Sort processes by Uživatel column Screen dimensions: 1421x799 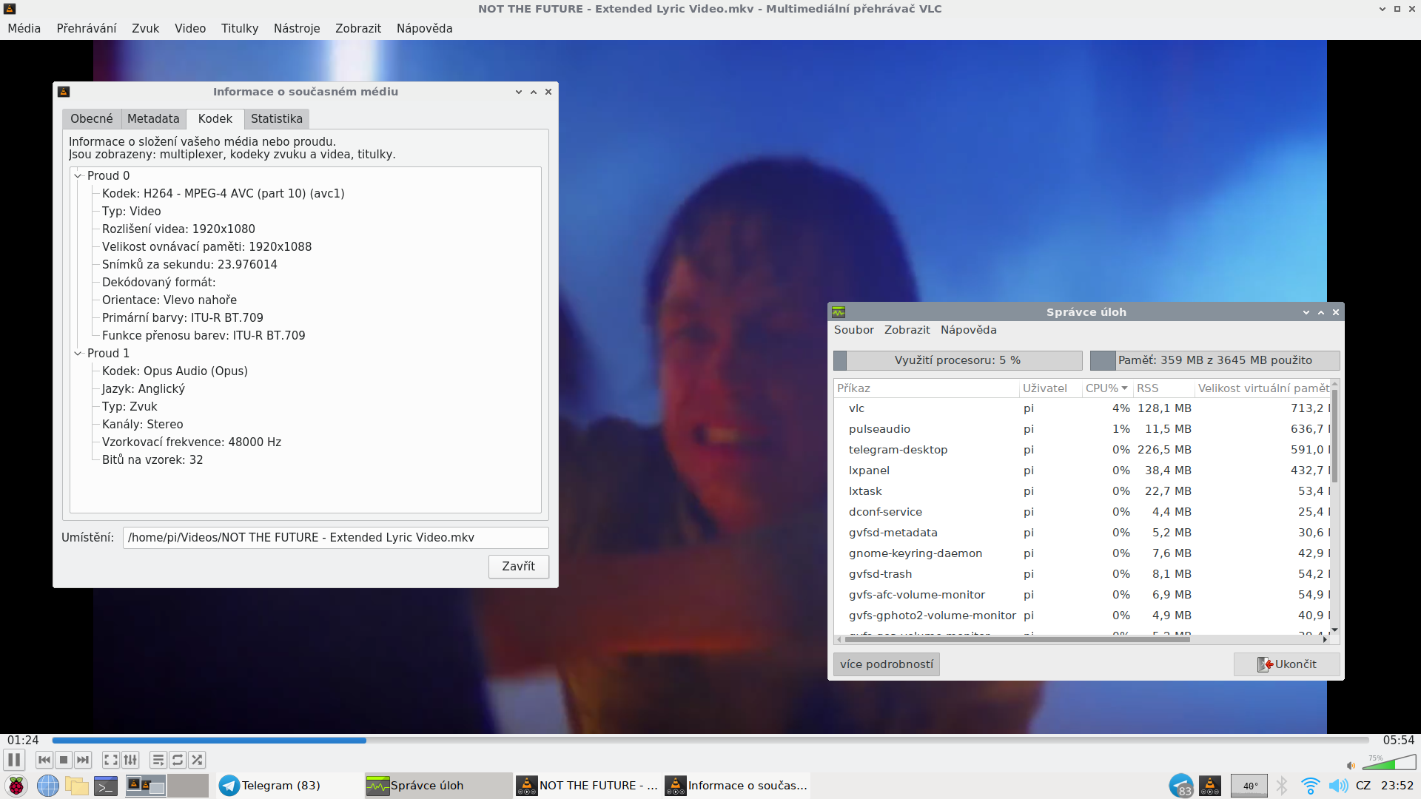[x=1050, y=388]
